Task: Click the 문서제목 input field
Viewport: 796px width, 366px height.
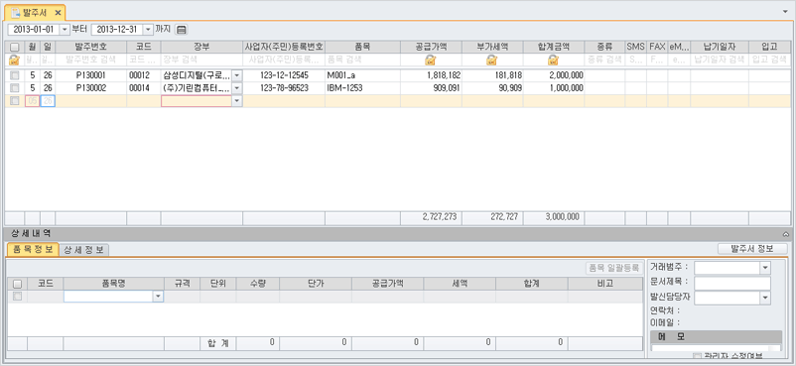Action: pyautogui.click(x=732, y=283)
